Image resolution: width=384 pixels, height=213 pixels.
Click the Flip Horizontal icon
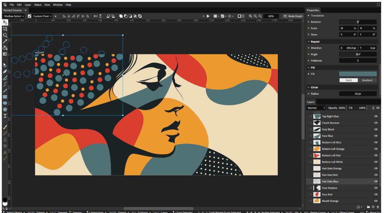pos(96,16)
